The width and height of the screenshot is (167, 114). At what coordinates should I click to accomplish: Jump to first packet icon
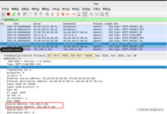pos(68,14)
